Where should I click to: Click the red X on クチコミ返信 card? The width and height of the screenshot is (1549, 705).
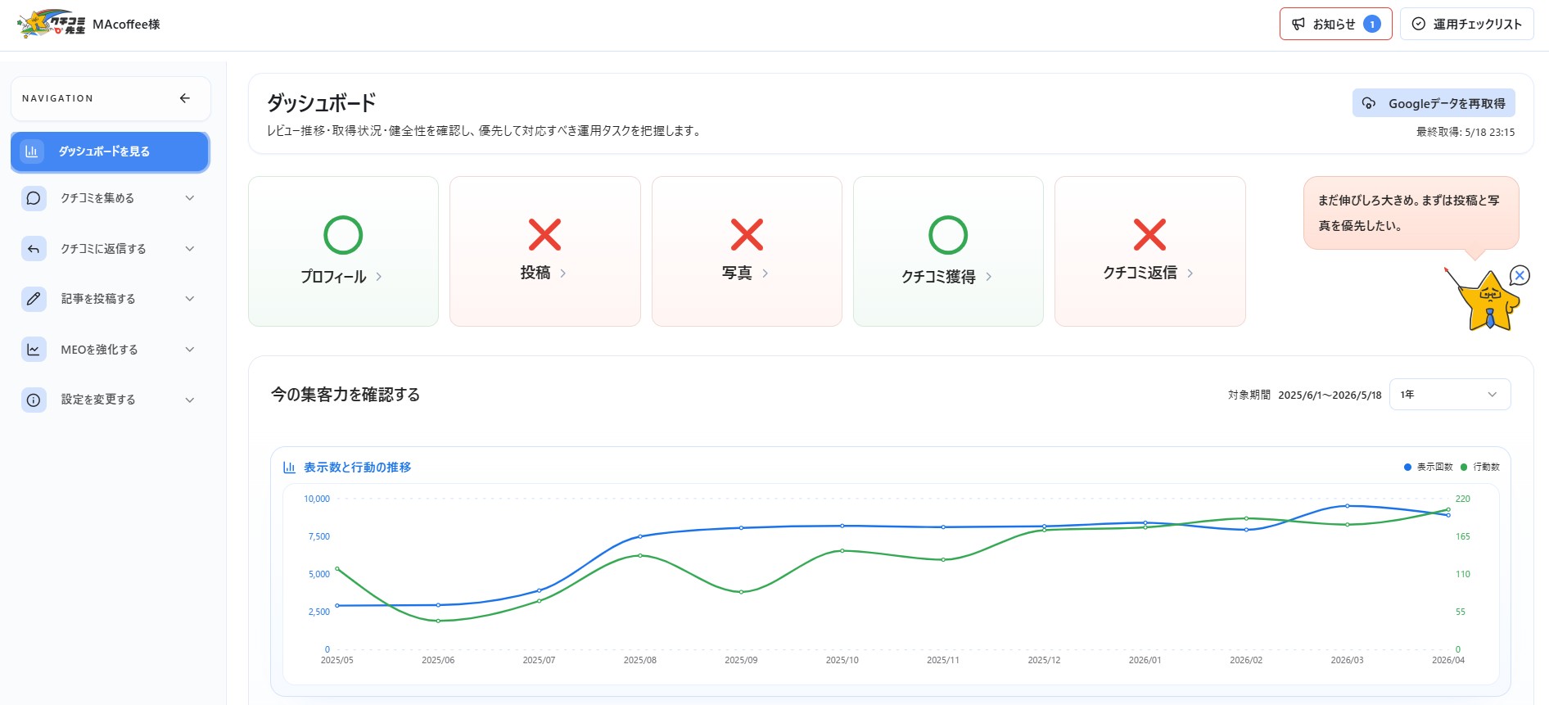pos(1149,234)
